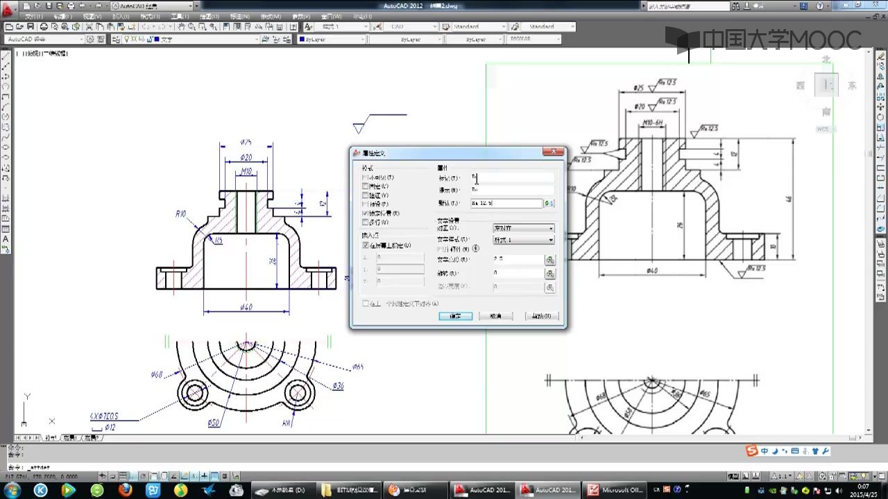Toggle 预设(P) checkbox in attribute dialog
The width and height of the screenshot is (888, 499).
365,204
